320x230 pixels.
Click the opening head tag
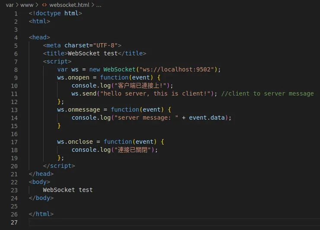coord(39,37)
